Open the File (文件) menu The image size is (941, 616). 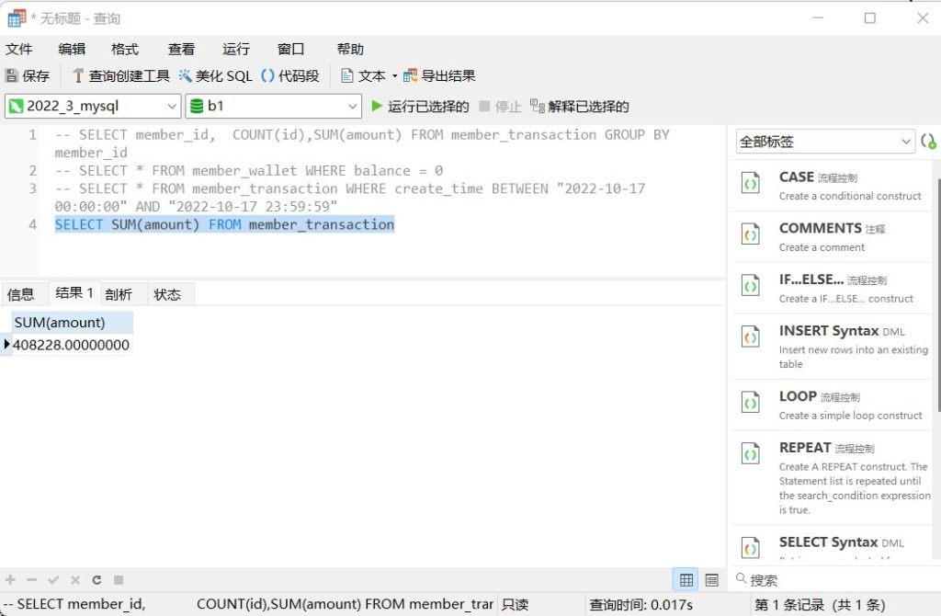pyautogui.click(x=19, y=49)
